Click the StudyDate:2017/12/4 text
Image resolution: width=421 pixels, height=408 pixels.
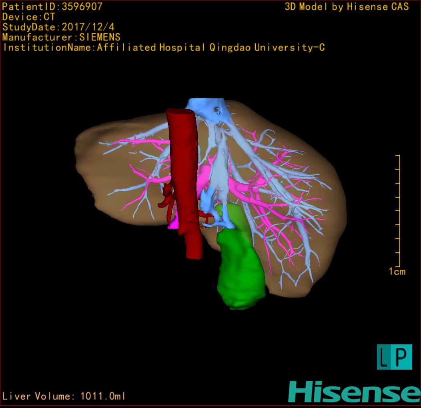coord(58,27)
